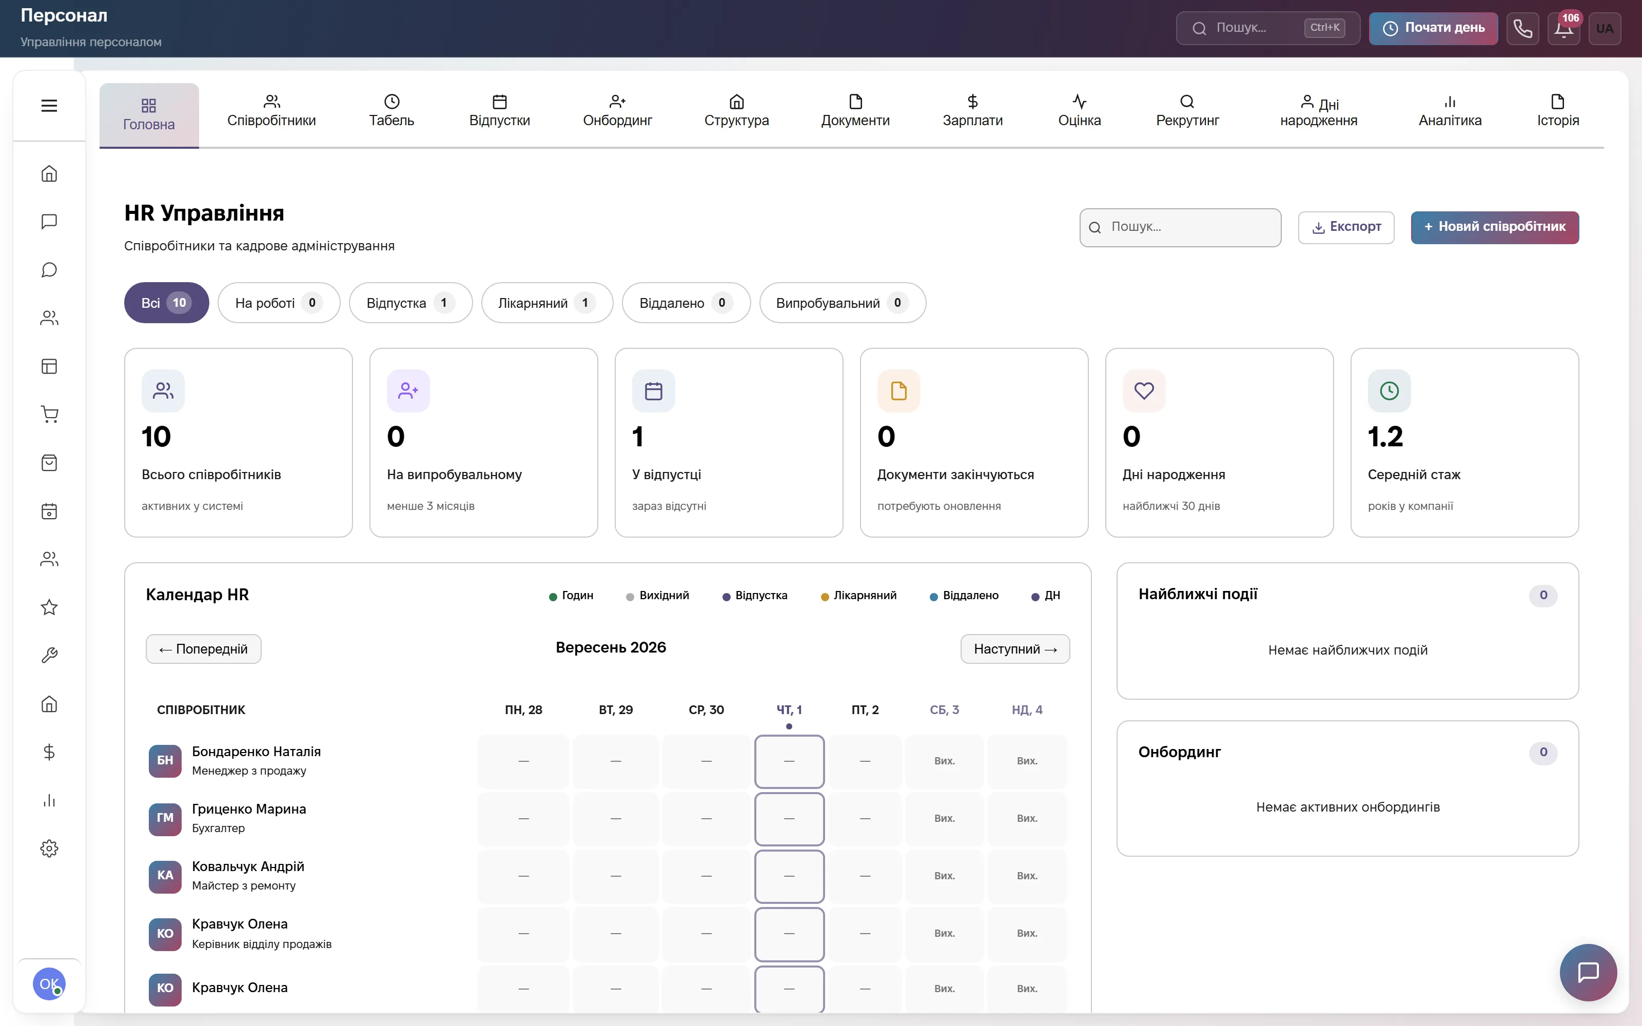
Task: Open the Зарплати tab
Action: 972,112
